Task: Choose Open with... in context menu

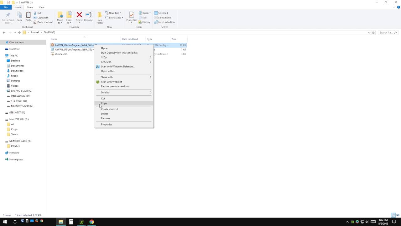Action: pos(124,71)
